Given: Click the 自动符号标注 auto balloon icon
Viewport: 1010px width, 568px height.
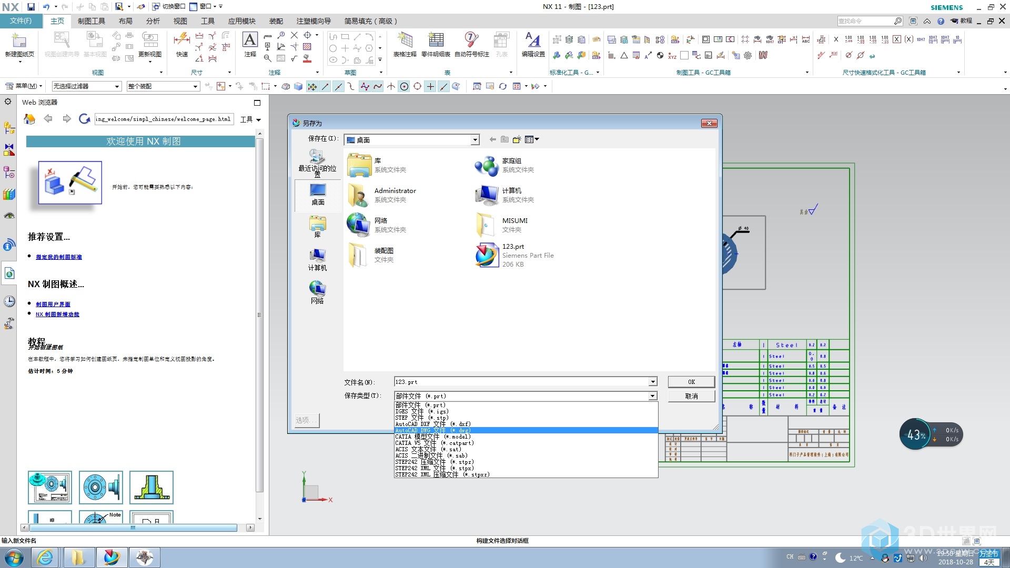Looking at the screenshot, I should tap(471, 42).
